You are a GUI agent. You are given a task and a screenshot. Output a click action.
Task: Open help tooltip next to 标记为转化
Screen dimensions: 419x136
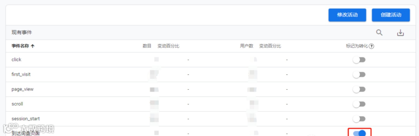pos(371,46)
